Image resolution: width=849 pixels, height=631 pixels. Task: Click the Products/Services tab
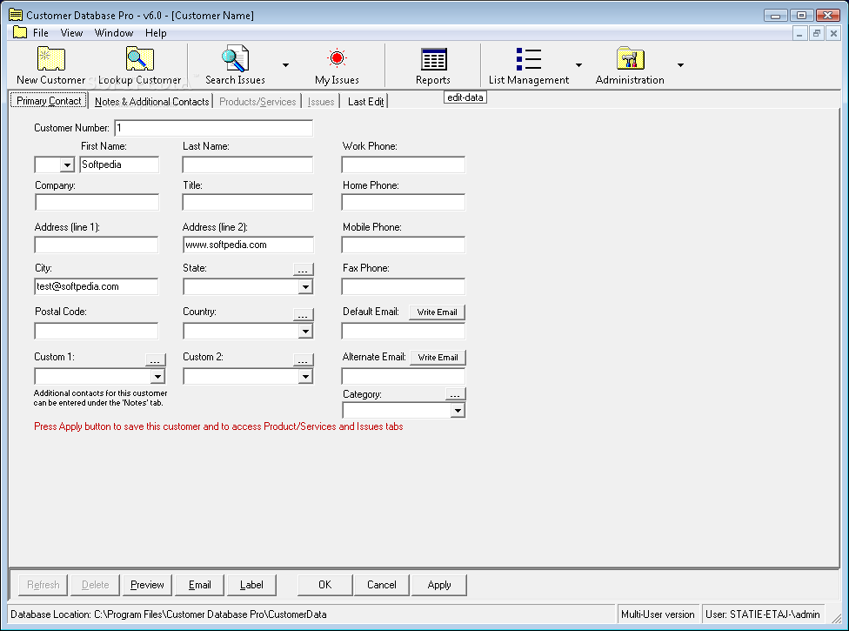click(x=257, y=101)
